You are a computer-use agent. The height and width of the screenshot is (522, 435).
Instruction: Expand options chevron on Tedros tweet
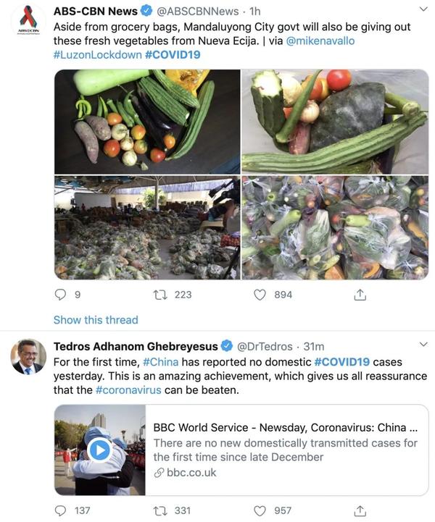coord(423,344)
